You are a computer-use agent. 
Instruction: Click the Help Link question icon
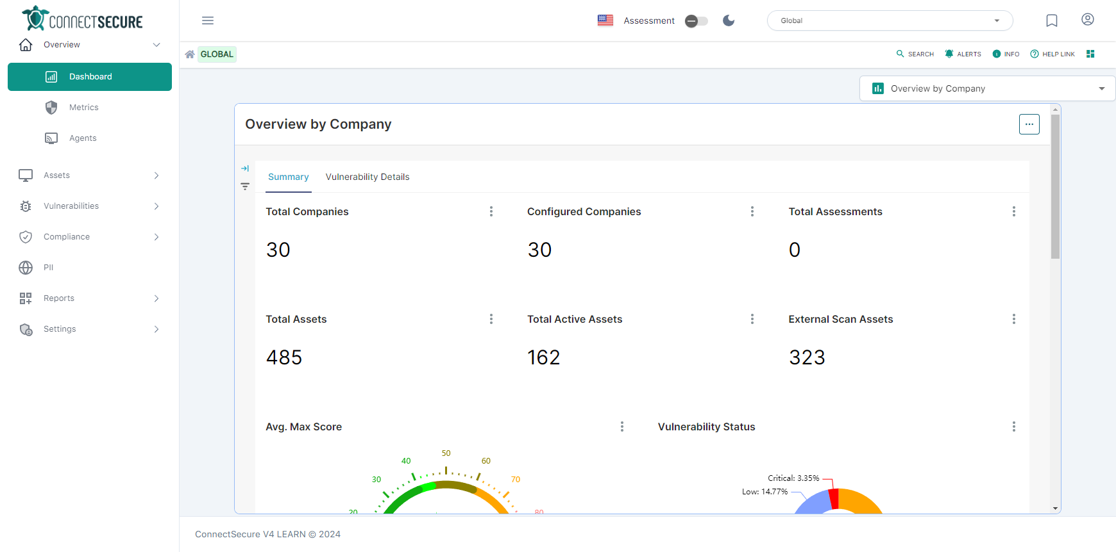coord(1035,54)
